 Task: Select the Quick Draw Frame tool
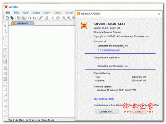pos(5,50)
